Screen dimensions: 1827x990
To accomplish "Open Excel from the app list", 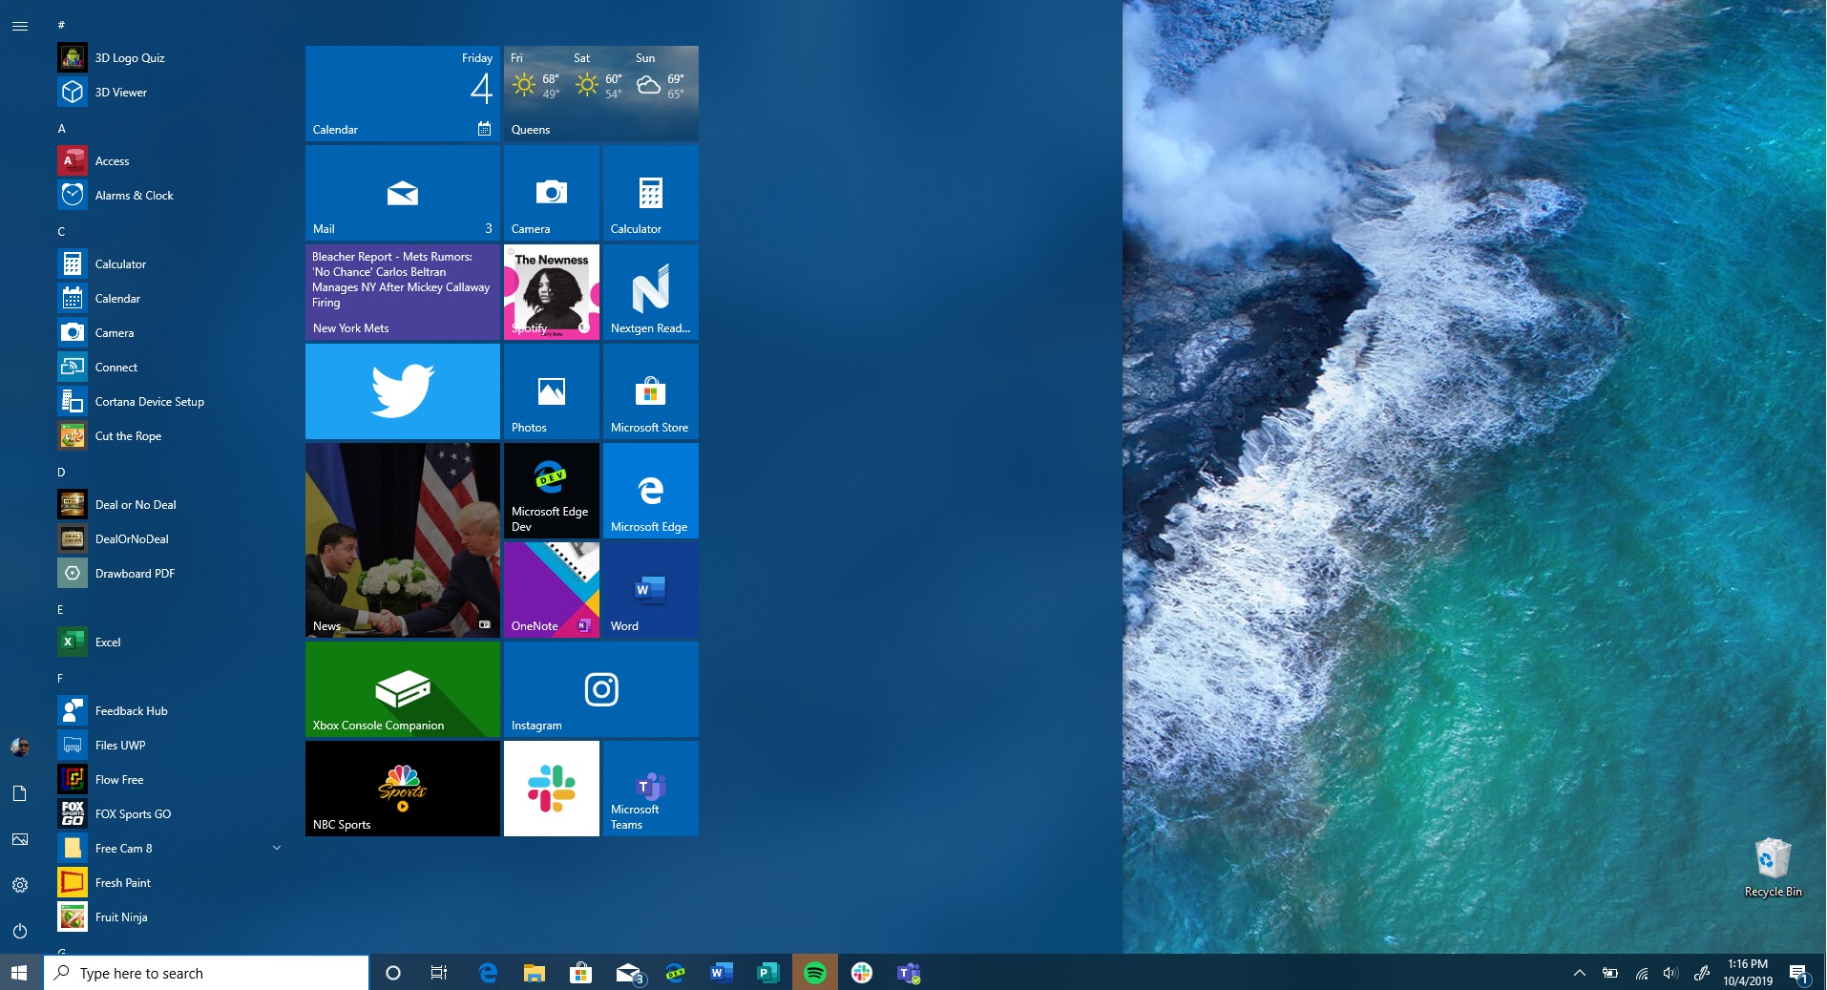I will tap(108, 642).
